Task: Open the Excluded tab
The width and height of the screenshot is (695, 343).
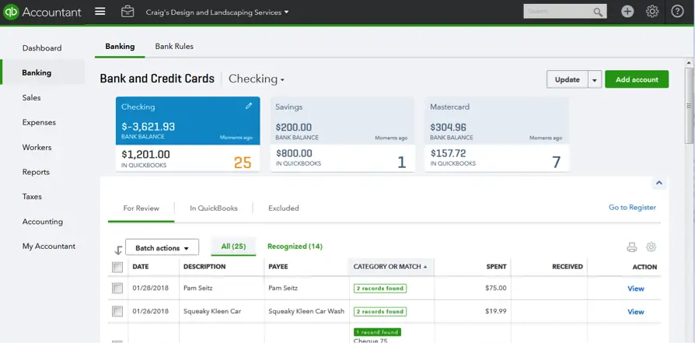Action: [284, 208]
